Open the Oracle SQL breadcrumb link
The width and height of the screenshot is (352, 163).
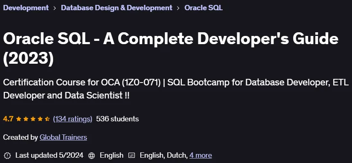tap(203, 8)
